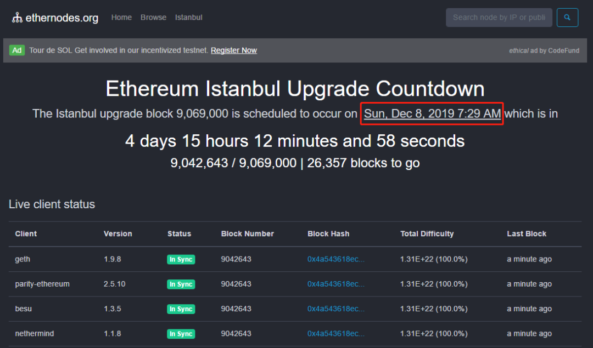The width and height of the screenshot is (593, 348).
Task: Focus the Search node by IP field
Action: tap(499, 18)
